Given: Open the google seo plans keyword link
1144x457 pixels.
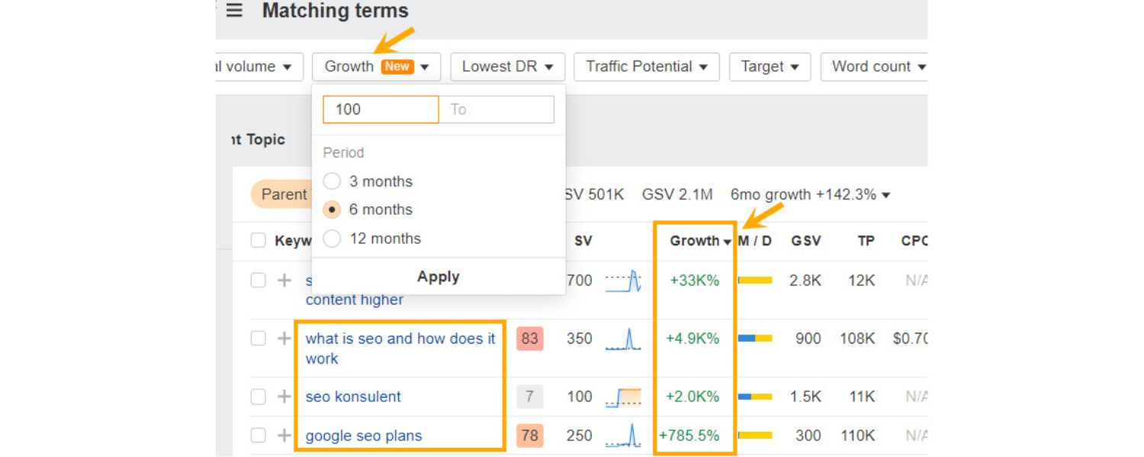Looking at the screenshot, I should [364, 436].
